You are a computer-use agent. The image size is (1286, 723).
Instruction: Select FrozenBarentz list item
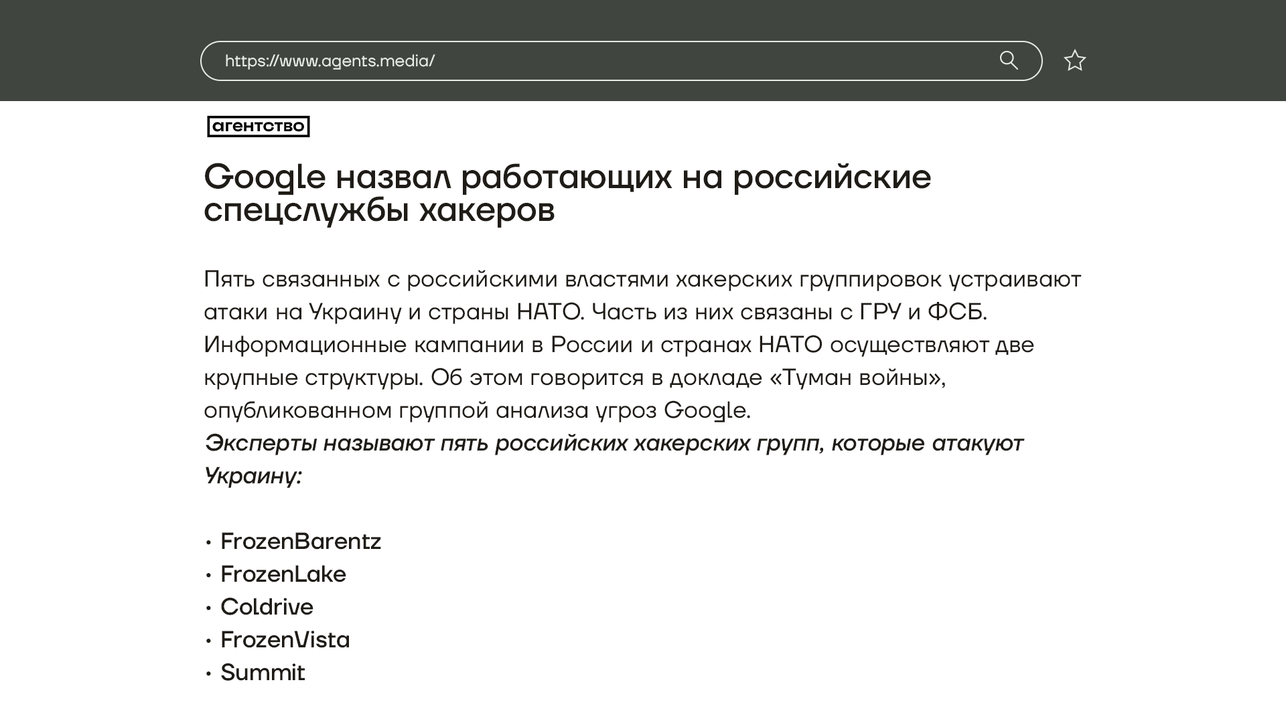[300, 541]
